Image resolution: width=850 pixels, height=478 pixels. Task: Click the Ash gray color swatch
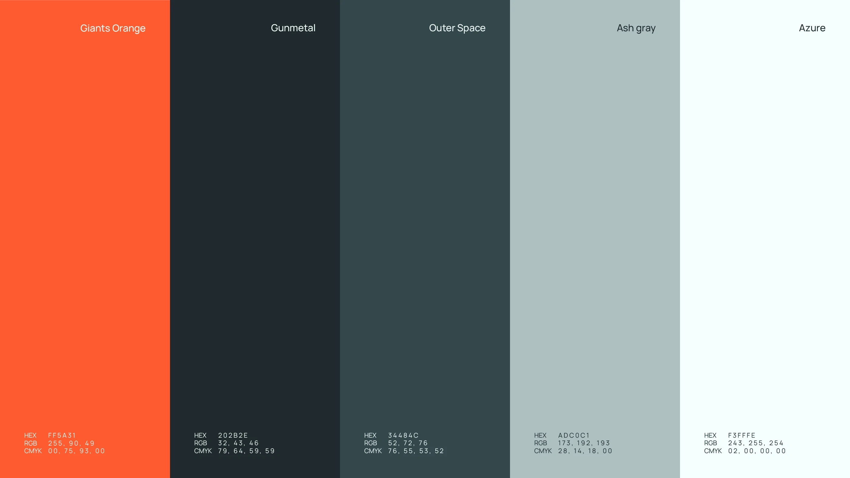click(595, 231)
